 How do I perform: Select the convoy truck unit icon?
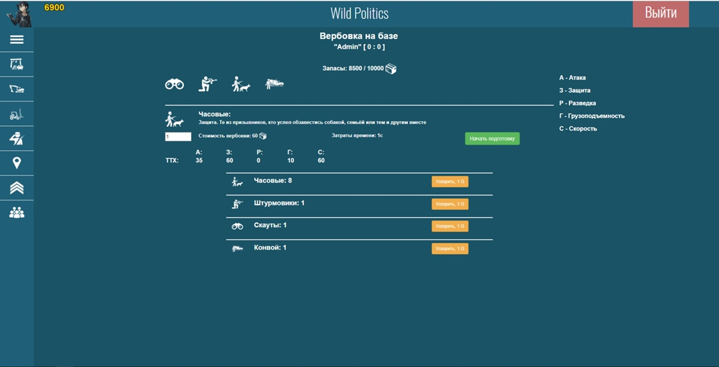[x=275, y=83]
